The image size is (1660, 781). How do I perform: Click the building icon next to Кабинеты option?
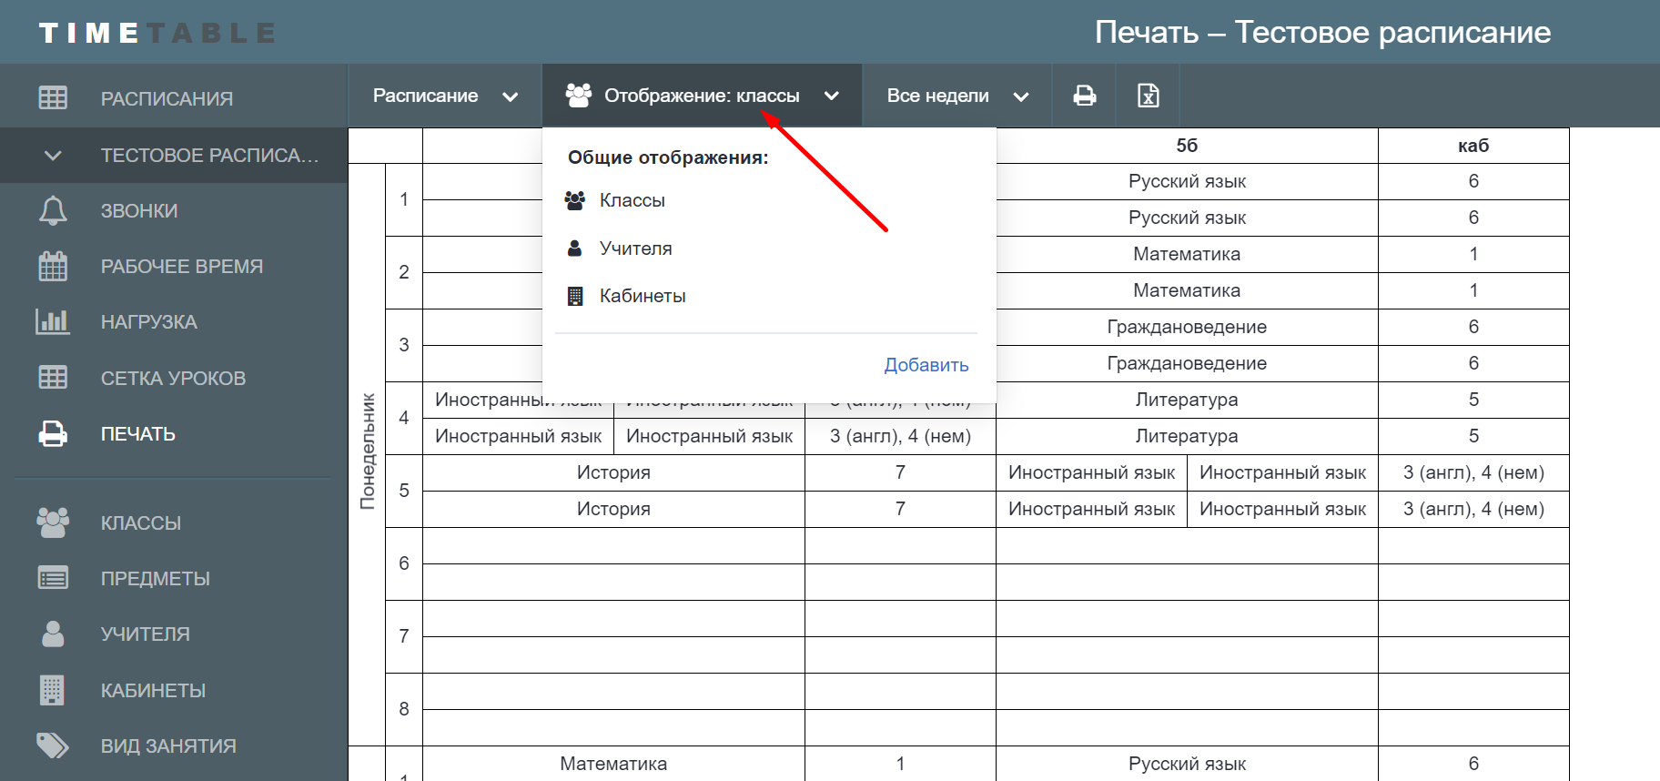point(575,296)
